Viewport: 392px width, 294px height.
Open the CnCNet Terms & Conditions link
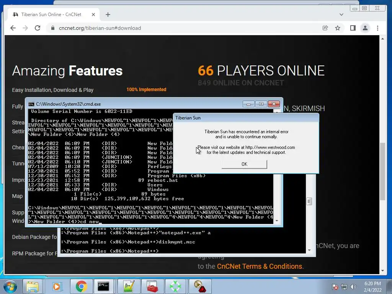coord(260,266)
